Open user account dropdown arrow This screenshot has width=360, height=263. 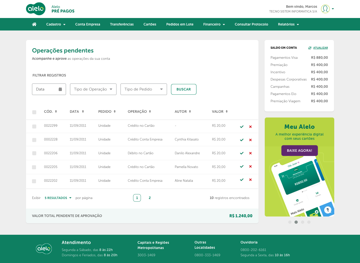point(333,9)
